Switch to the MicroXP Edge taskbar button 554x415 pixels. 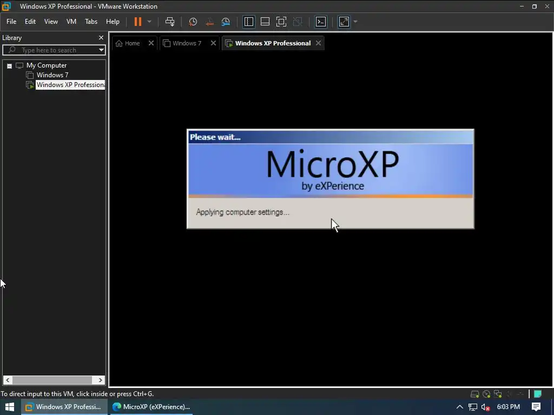(x=151, y=407)
